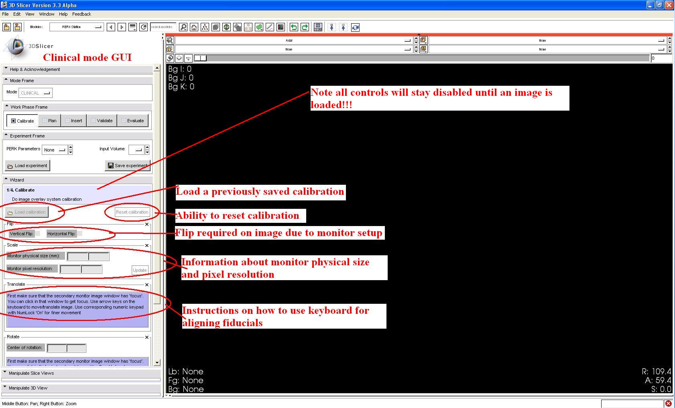Open the Axial orientation dropdown
This screenshot has width=675, height=408.
point(293,40)
